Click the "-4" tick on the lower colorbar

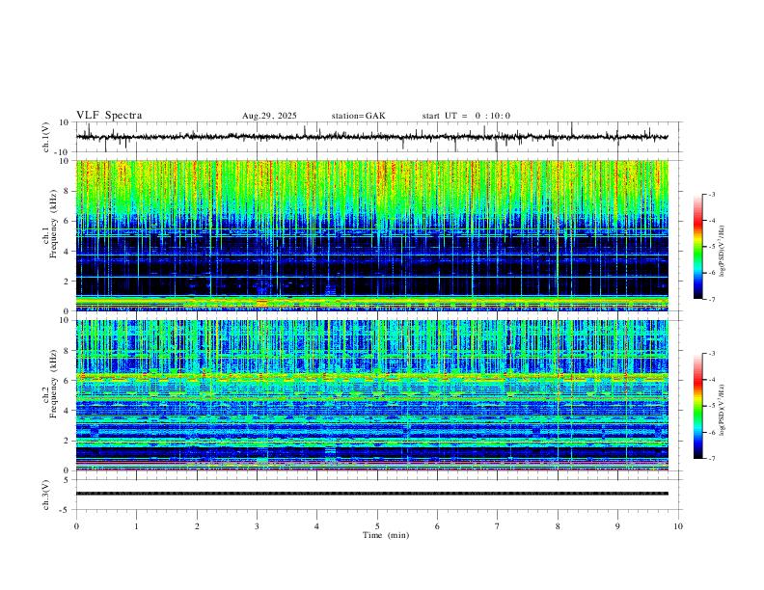712,380
